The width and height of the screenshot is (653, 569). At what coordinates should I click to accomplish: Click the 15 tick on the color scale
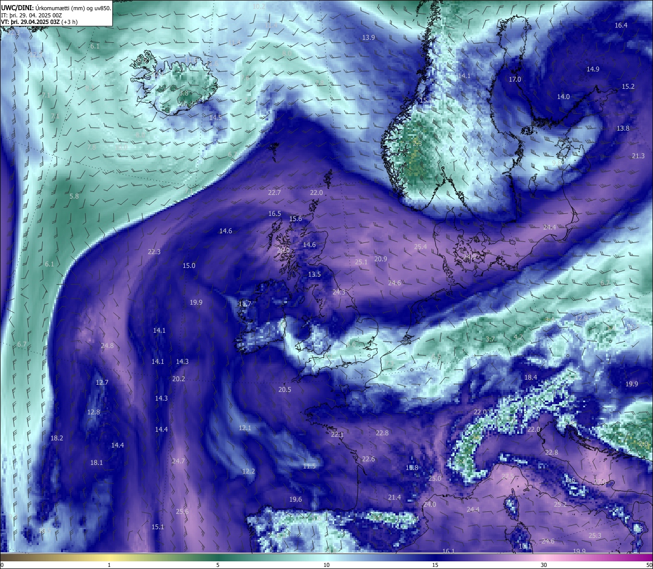(x=435, y=565)
